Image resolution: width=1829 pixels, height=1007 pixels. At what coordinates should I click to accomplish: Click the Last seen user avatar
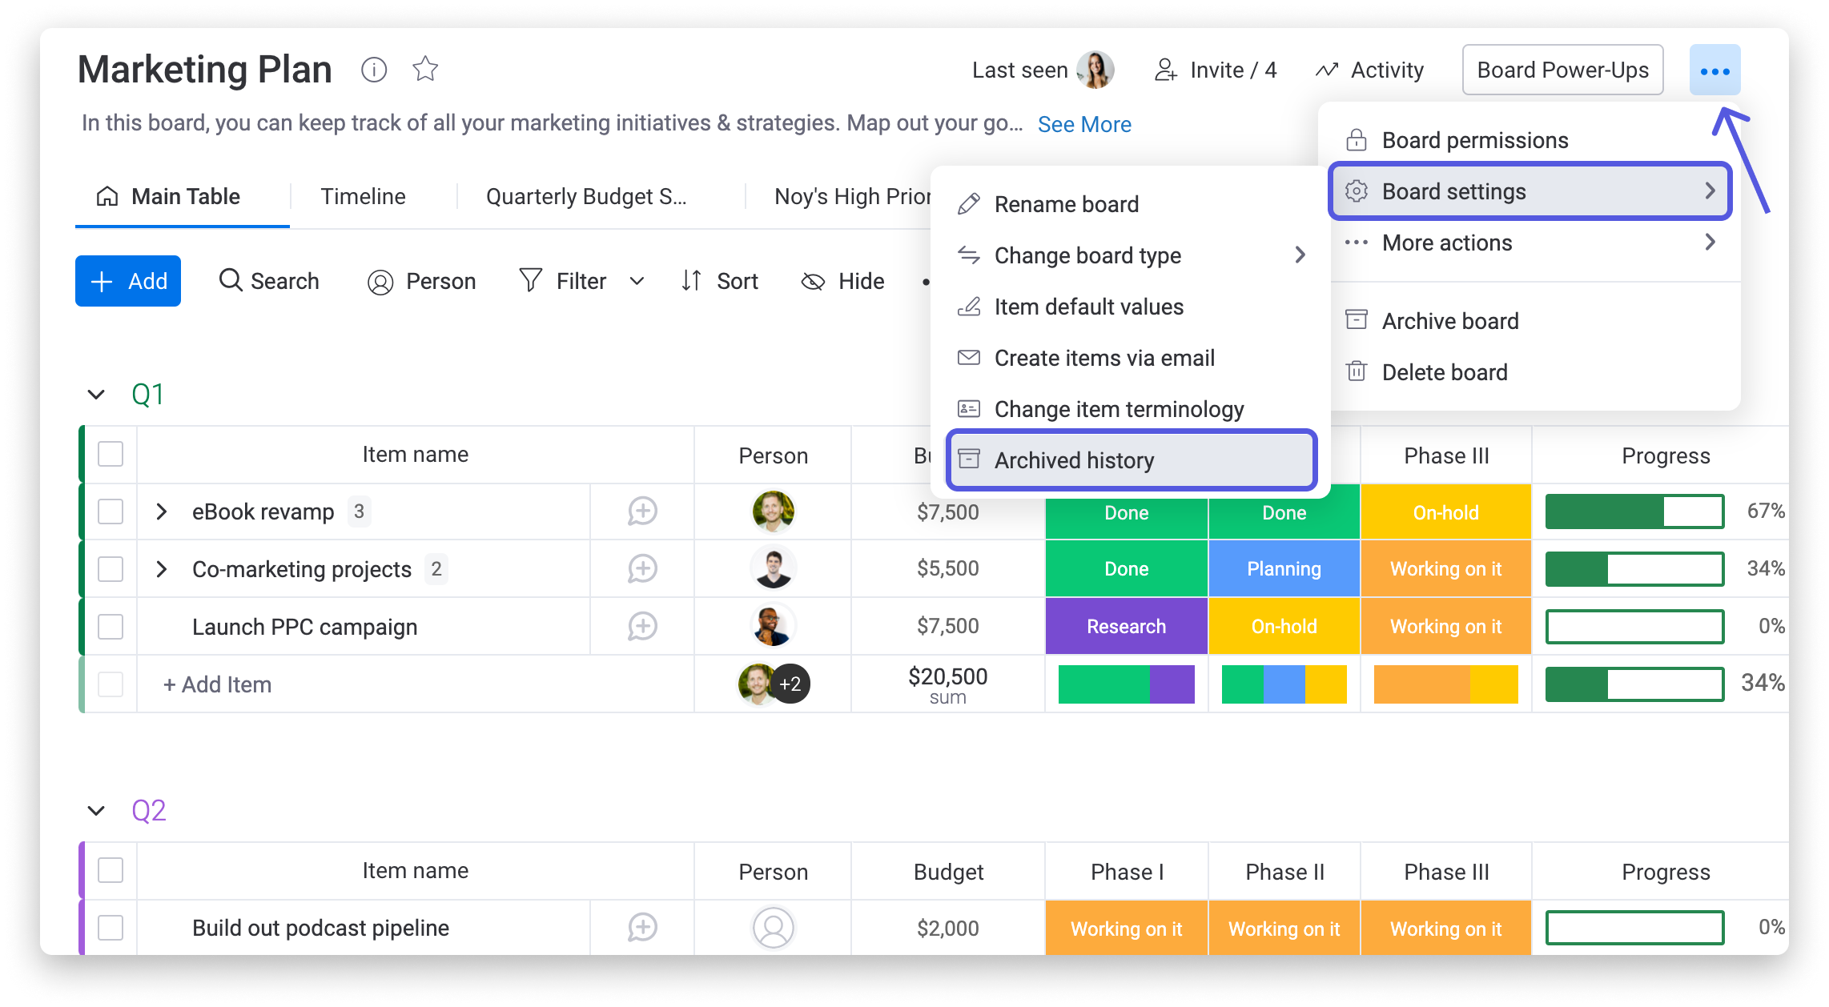click(1095, 70)
